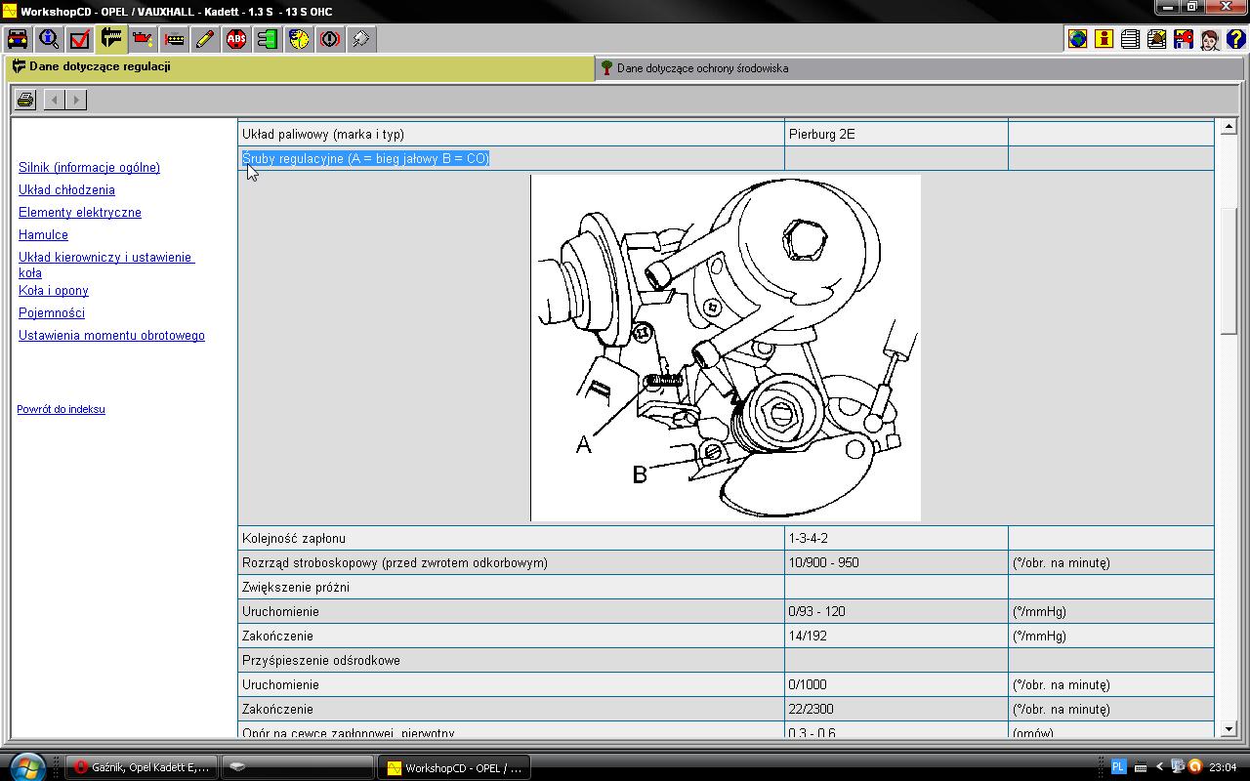Print the page using the printer icon
The width and height of the screenshot is (1250, 781).
25,100
